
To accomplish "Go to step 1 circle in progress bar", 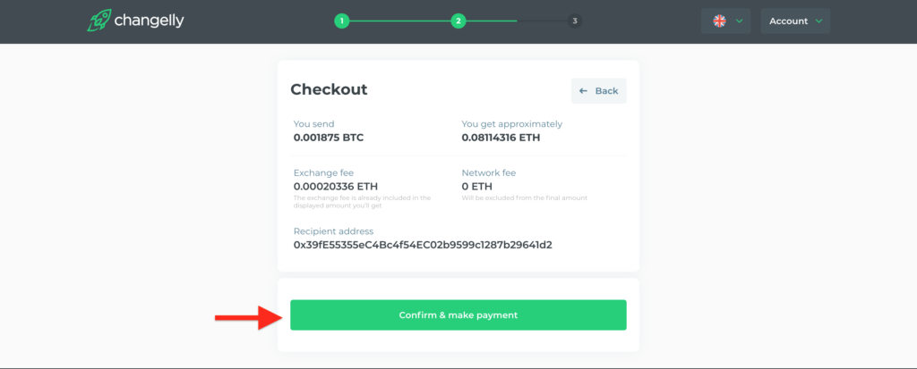I will click(x=341, y=21).
